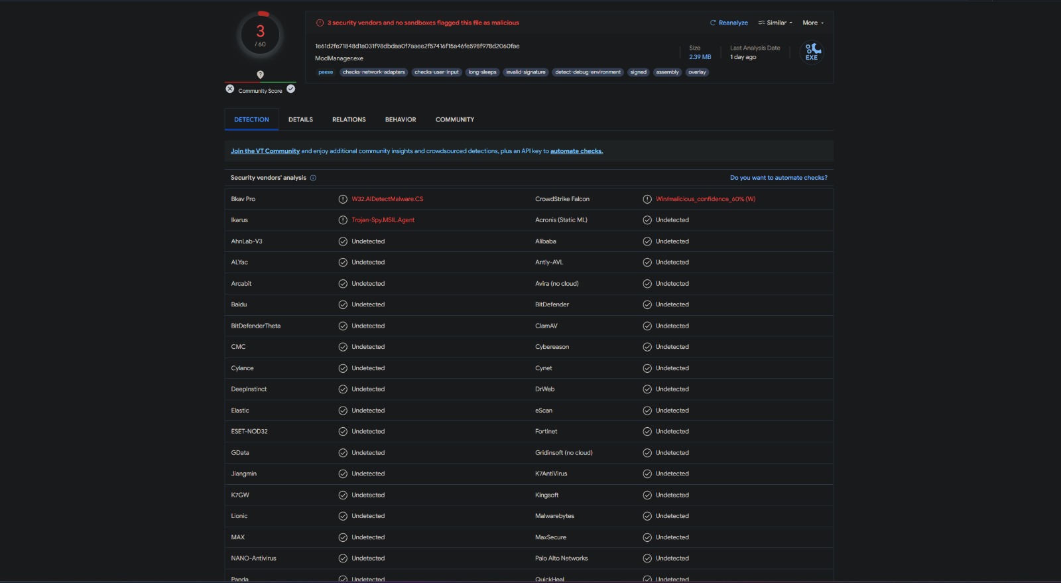
Task: Click the undetected check icon for Alibaba
Action: click(x=647, y=241)
